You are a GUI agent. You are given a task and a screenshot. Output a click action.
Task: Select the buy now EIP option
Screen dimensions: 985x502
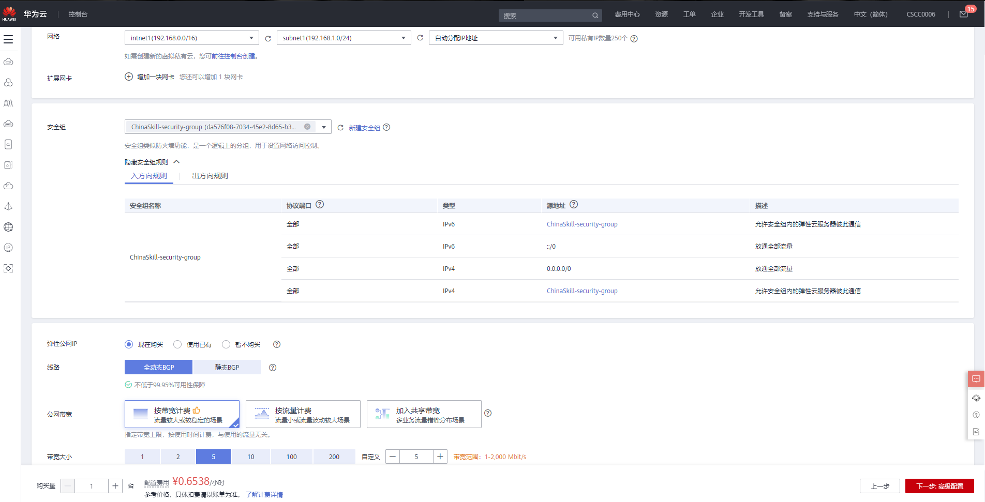pos(129,344)
